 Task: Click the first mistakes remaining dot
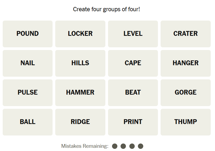[115, 146]
